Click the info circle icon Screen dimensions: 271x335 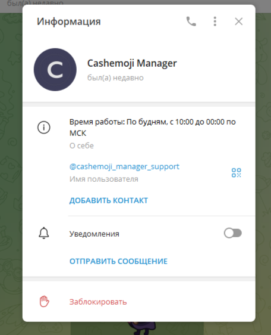click(44, 128)
